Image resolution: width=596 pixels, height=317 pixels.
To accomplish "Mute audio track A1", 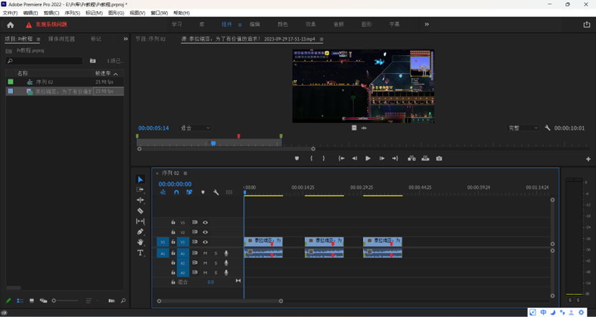I will (x=205, y=253).
